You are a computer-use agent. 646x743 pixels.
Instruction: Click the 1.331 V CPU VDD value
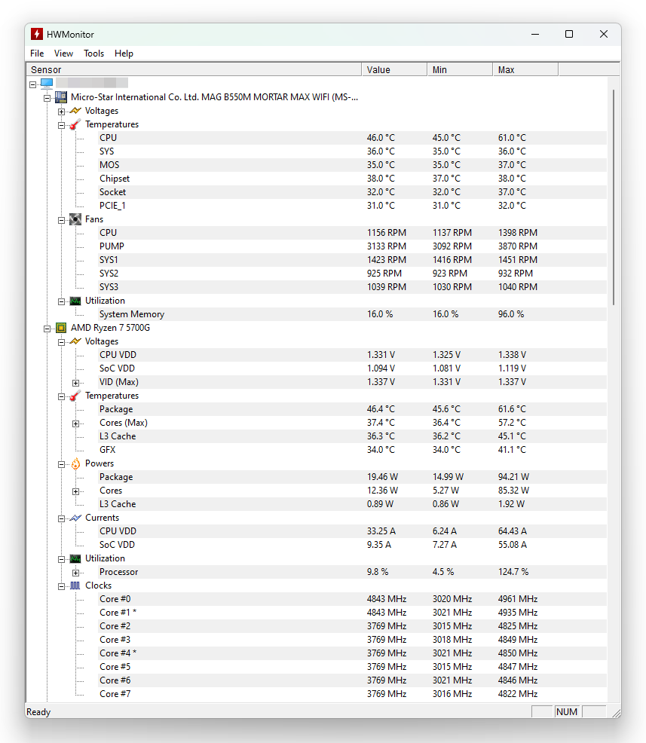381,355
